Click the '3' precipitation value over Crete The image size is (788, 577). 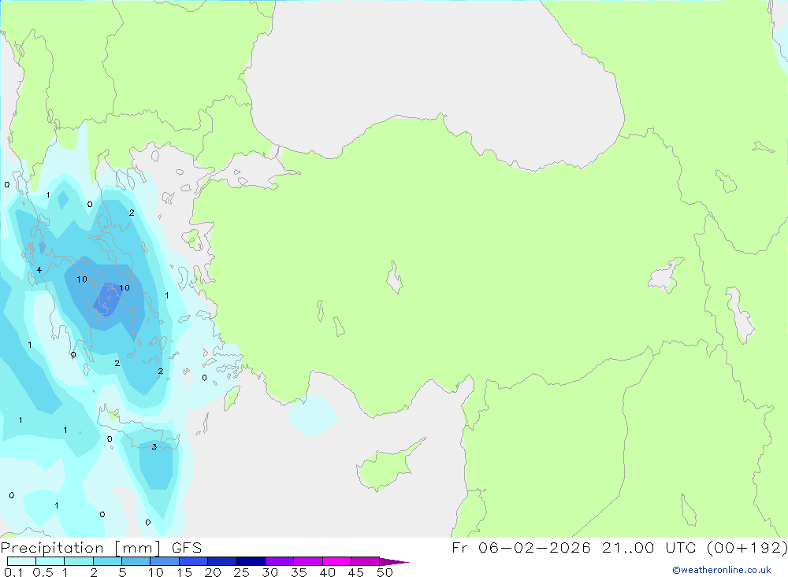[154, 446]
